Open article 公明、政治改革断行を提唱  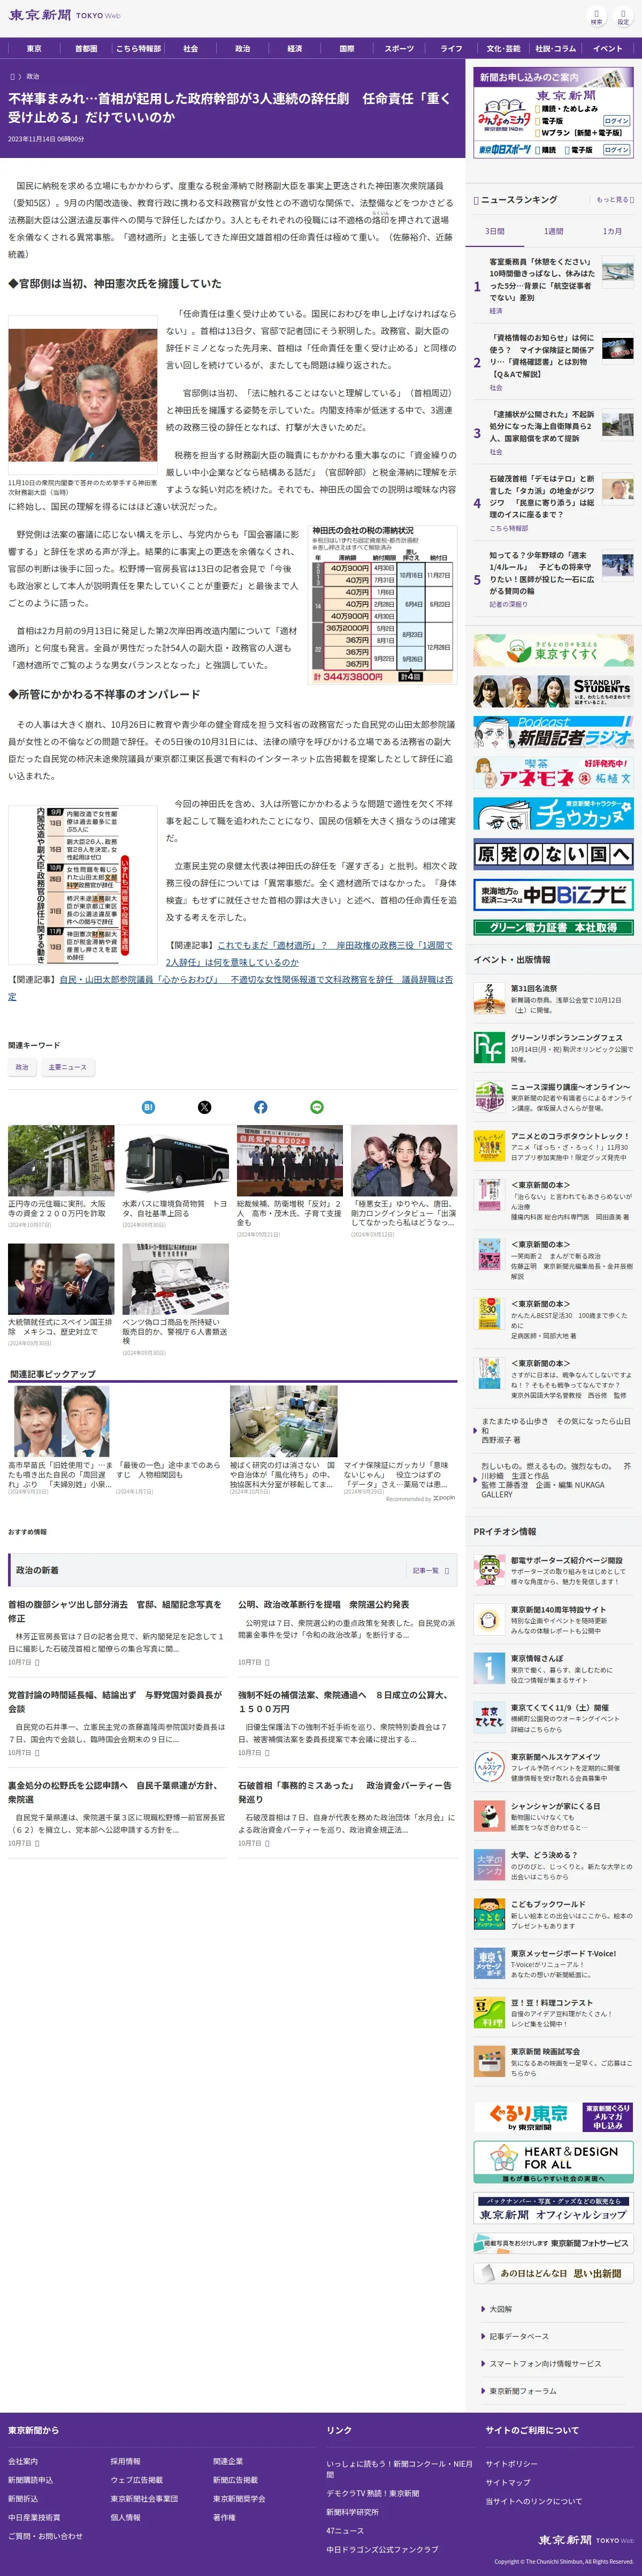pyautogui.click(x=324, y=1604)
